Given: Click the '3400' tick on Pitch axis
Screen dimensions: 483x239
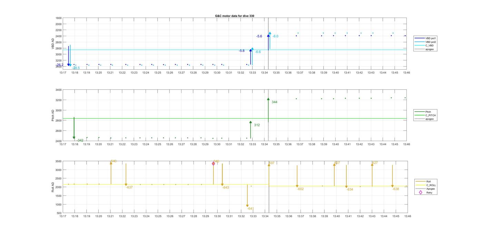Looking at the screenshot, I should point(59,90).
